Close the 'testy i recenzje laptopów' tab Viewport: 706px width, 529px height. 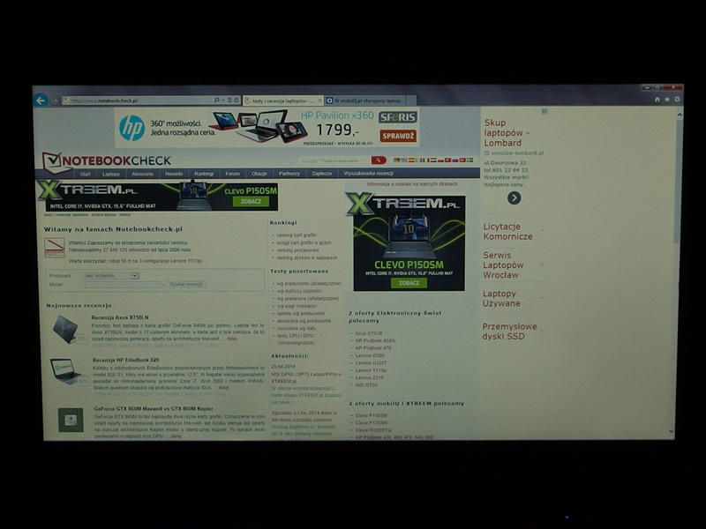tap(319, 101)
